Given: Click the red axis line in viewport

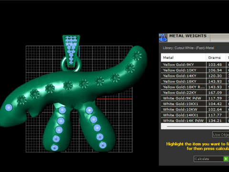Looking at the screenshot, I should 114,99.
